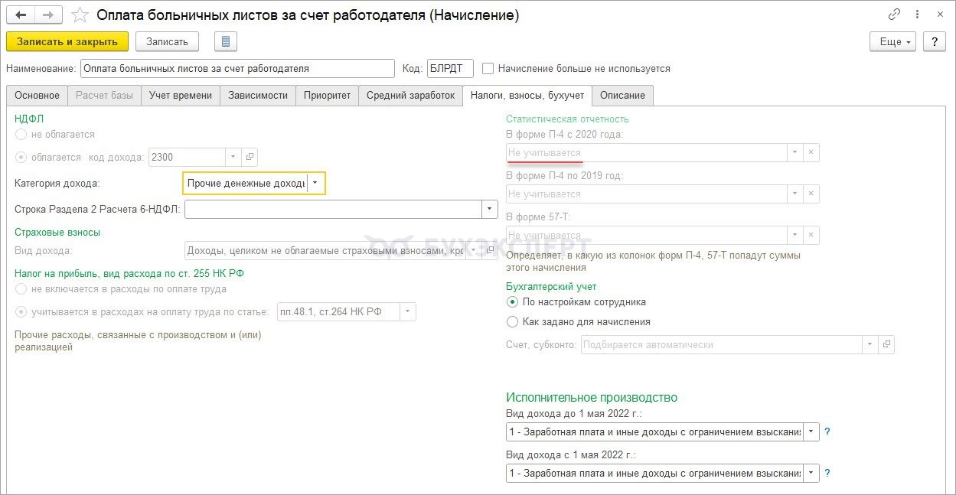
Task: Expand Строка Раздела 2 Расчета 6-НДФЛ dropdown
Action: pos(490,210)
